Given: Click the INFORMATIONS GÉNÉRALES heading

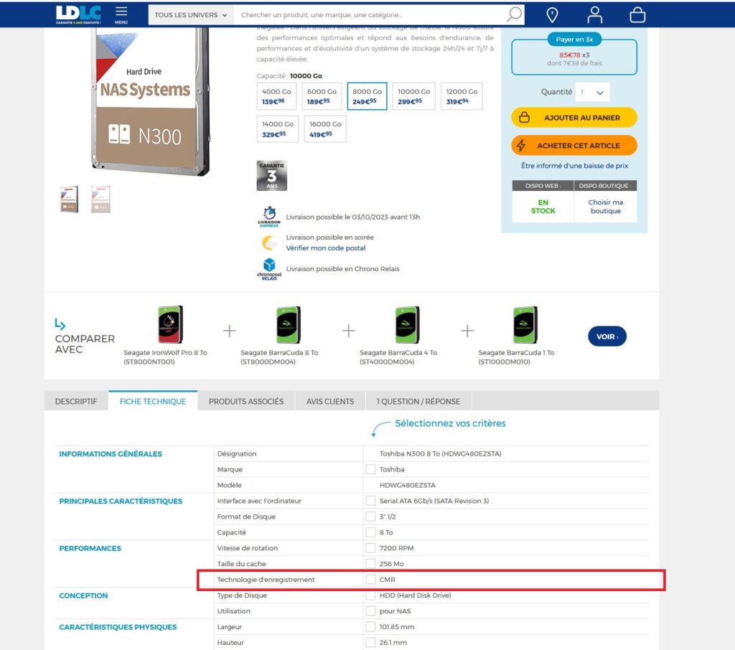Looking at the screenshot, I should click(x=111, y=453).
